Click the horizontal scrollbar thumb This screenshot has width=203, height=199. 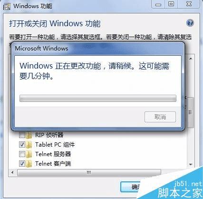[89, 172]
